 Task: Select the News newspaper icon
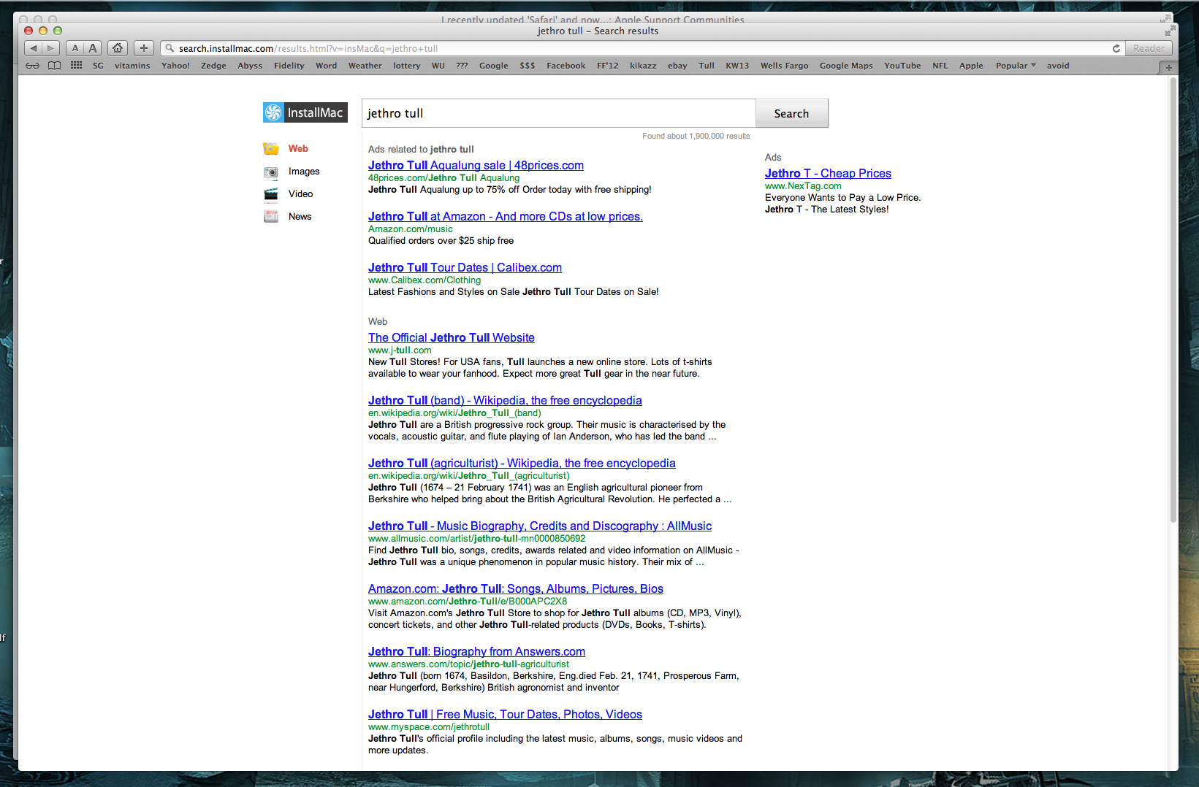click(x=271, y=217)
